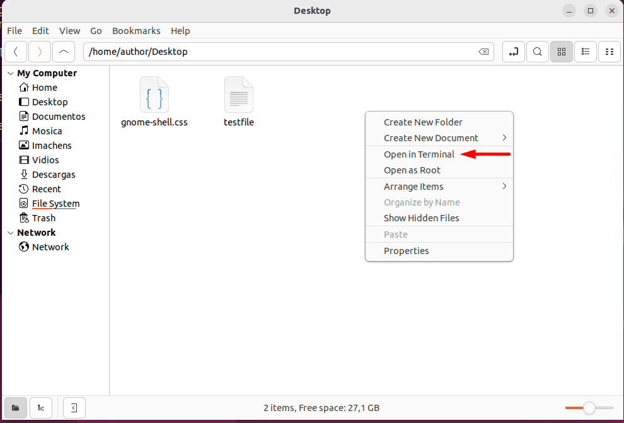The image size is (624, 423).
Task: Choose Open as Root
Action: 439,170
